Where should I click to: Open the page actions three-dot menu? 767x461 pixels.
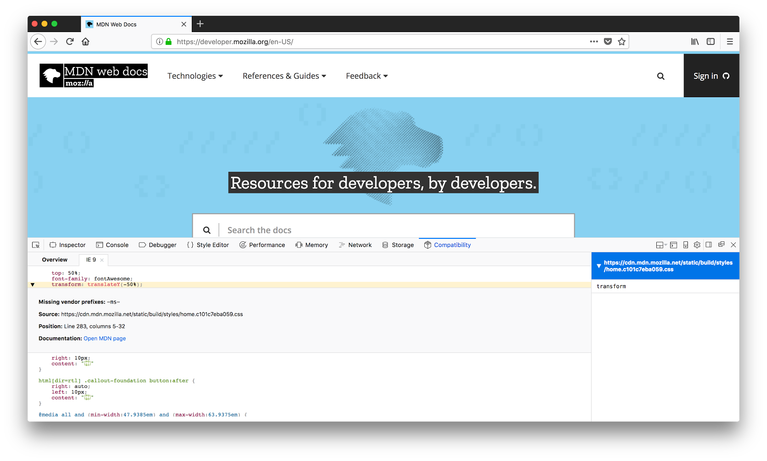[x=594, y=42]
